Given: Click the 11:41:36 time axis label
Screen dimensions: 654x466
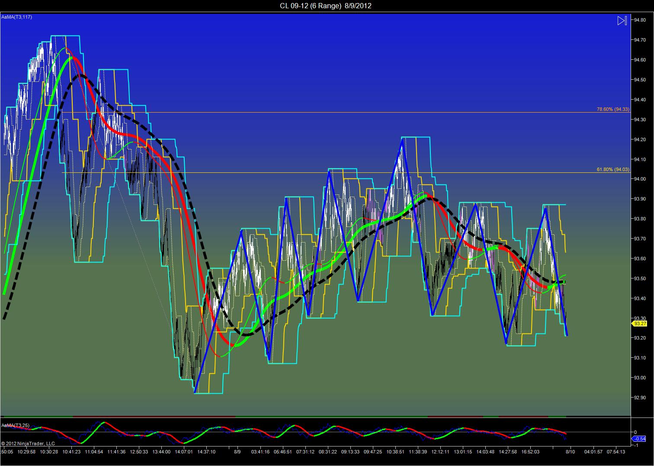Looking at the screenshot, I should click(x=117, y=452).
